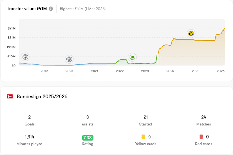Screen dimensions: 233x155
Task: Click the red card icon
Action: tap(201, 137)
